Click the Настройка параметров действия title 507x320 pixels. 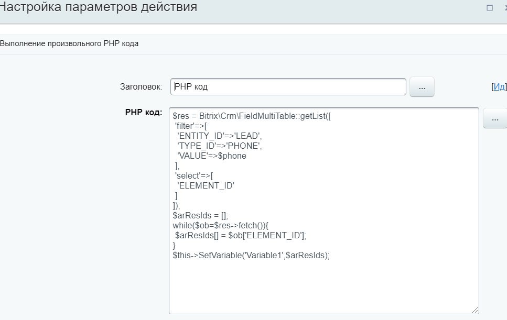pos(98,7)
